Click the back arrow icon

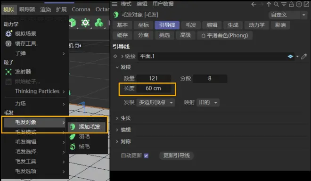[x=254, y=4]
